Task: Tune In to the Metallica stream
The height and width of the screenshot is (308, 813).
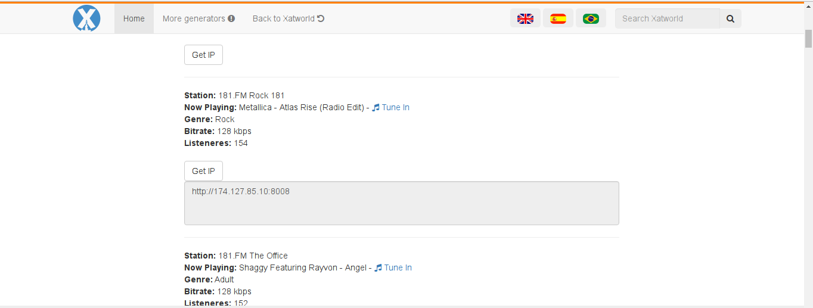Action: 395,108
